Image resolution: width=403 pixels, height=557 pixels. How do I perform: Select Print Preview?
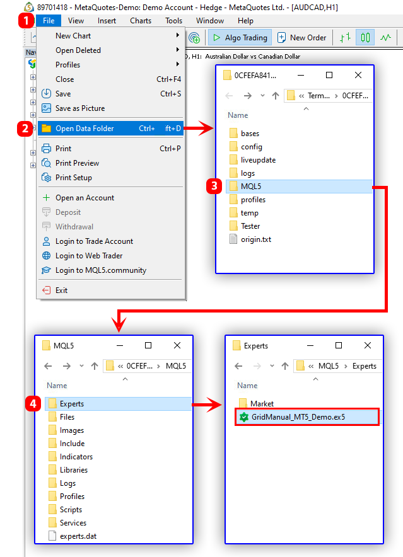(110, 163)
